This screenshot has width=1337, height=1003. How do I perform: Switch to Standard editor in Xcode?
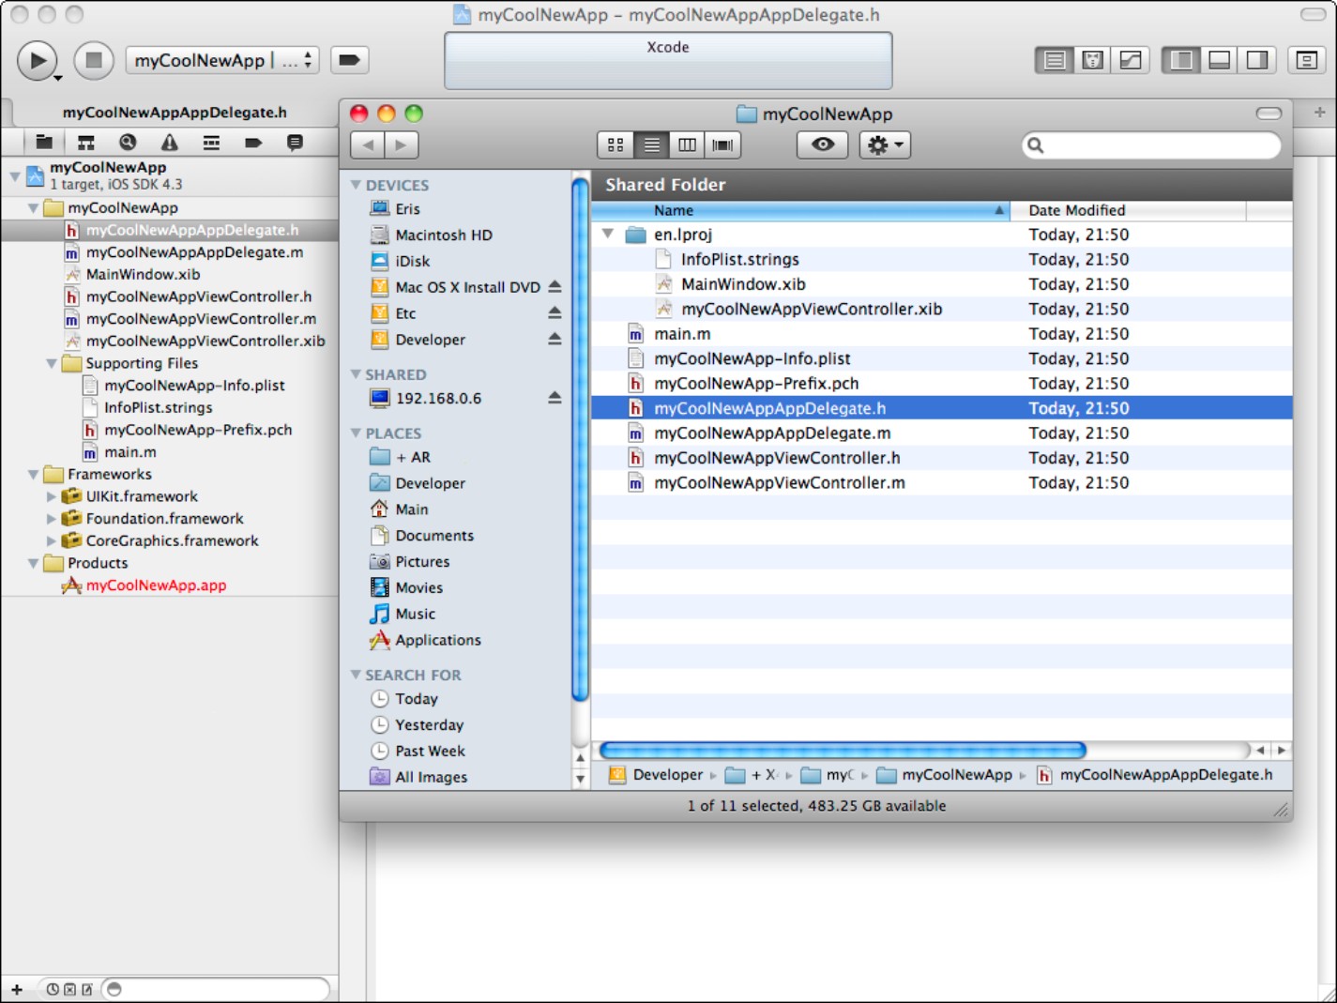[1055, 60]
